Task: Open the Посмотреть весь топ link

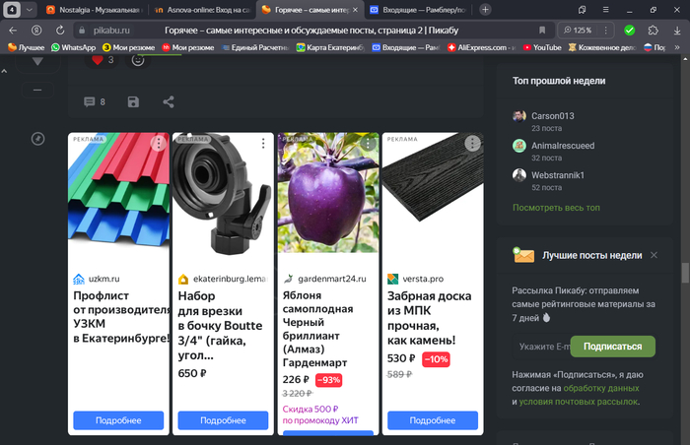Action: [x=556, y=208]
